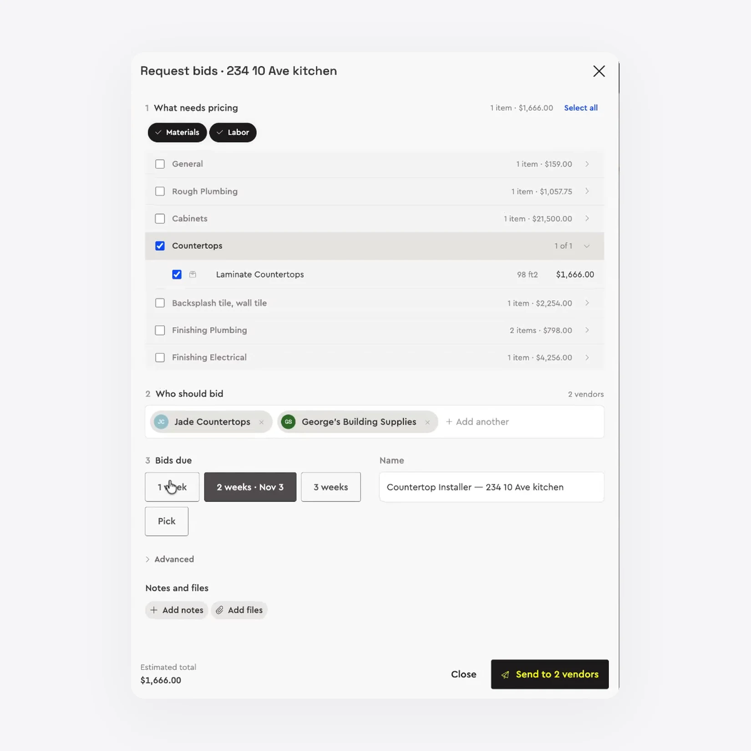Open the Pick date option
This screenshot has width=751, height=751.
[167, 521]
